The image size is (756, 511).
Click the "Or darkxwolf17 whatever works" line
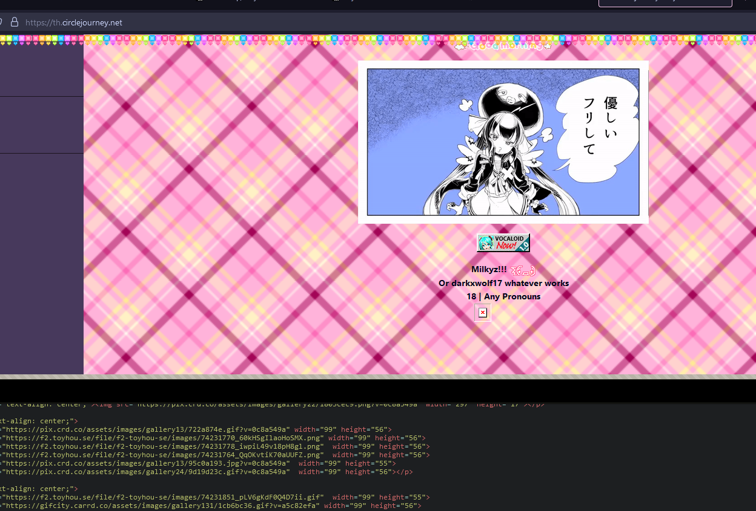point(503,283)
